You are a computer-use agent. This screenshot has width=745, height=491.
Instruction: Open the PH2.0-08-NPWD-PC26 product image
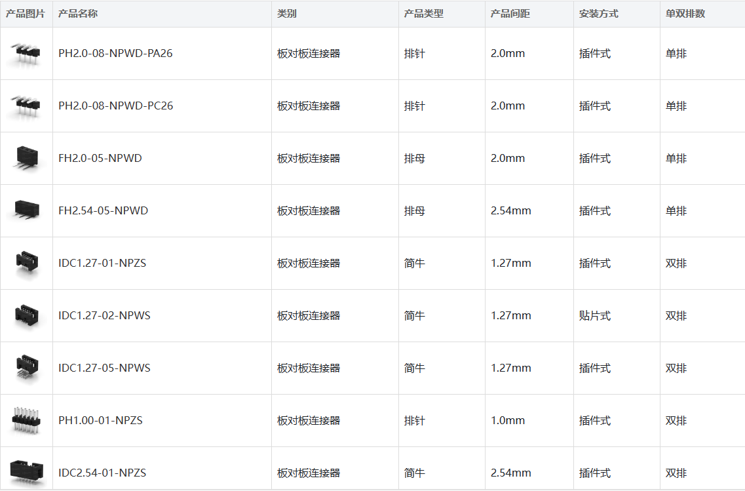coord(26,106)
